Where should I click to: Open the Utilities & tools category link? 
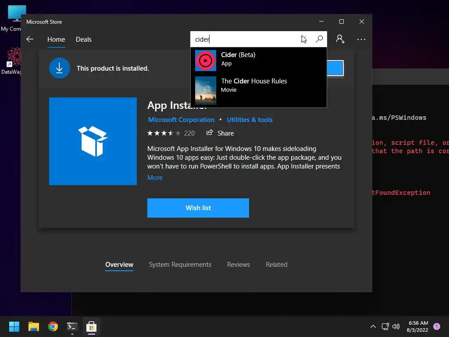pos(249,120)
